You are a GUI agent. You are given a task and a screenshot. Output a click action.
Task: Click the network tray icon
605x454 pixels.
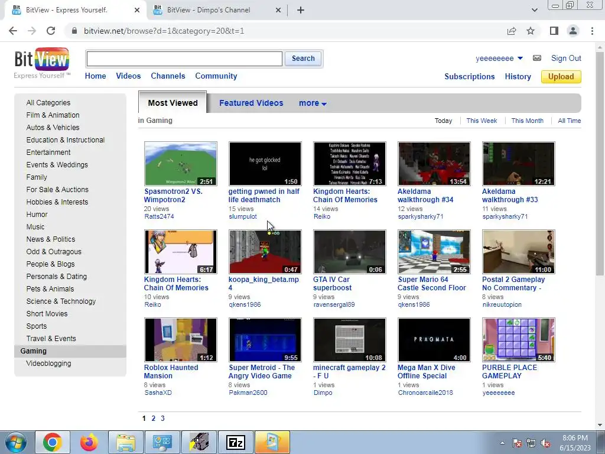[531, 443]
